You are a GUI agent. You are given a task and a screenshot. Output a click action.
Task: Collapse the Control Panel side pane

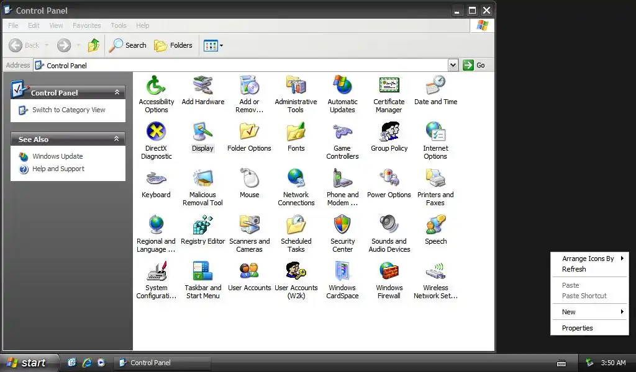pos(117,92)
